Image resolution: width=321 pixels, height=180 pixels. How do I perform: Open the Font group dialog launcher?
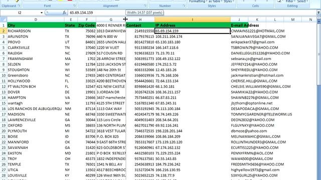[75, 6]
